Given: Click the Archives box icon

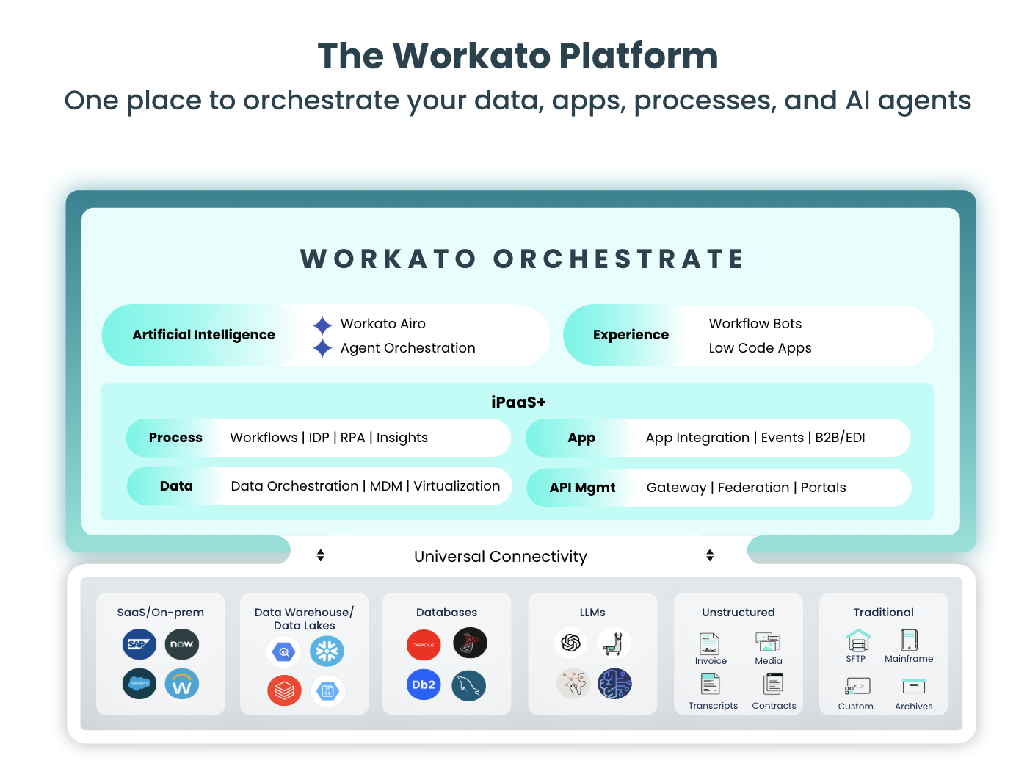Looking at the screenshot, I should 914,686.
